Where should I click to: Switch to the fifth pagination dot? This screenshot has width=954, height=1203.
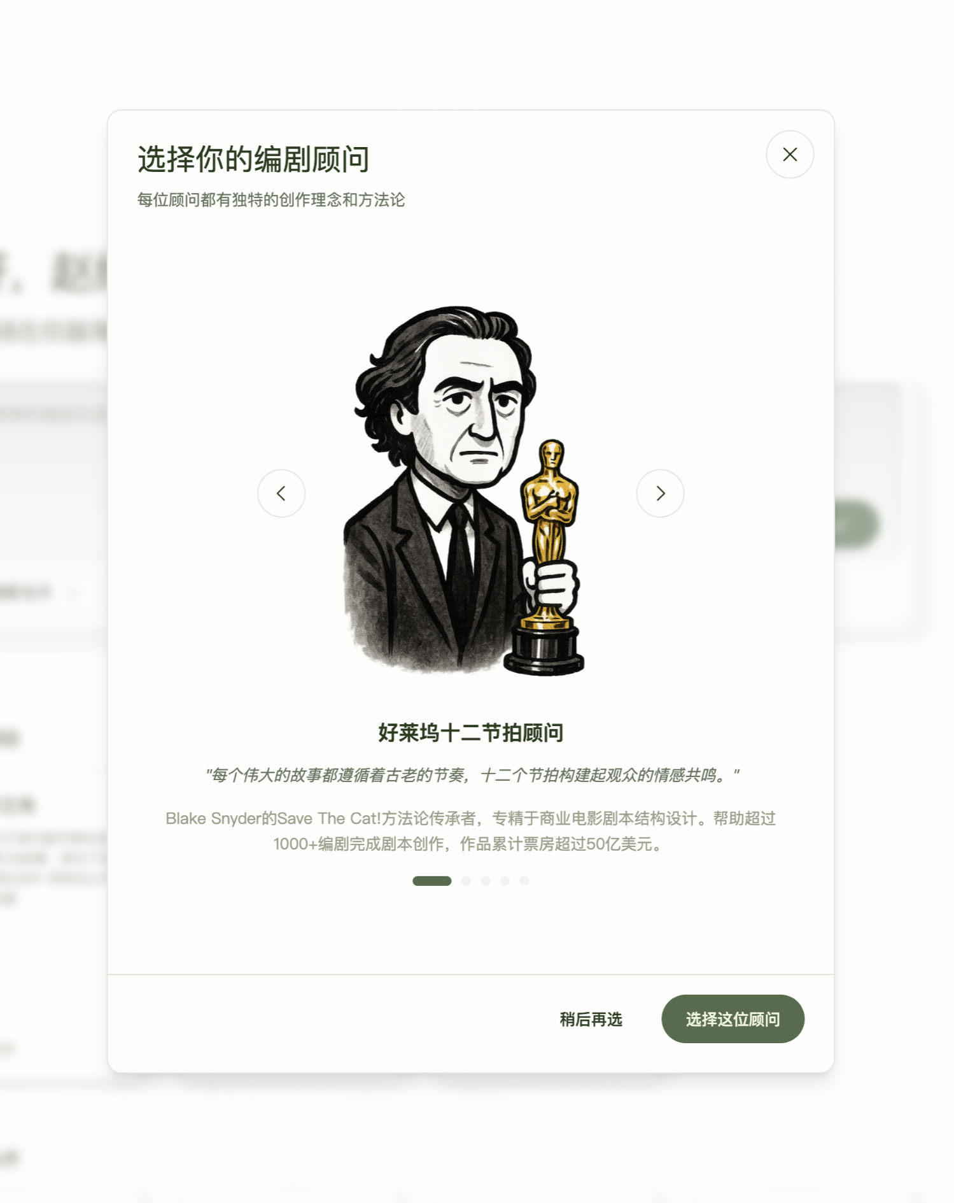[x=524, y=881]
